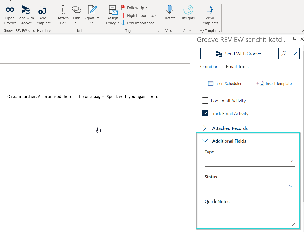Mark email as Low Importance
This screenshot has width=304, height=232.
138,23
